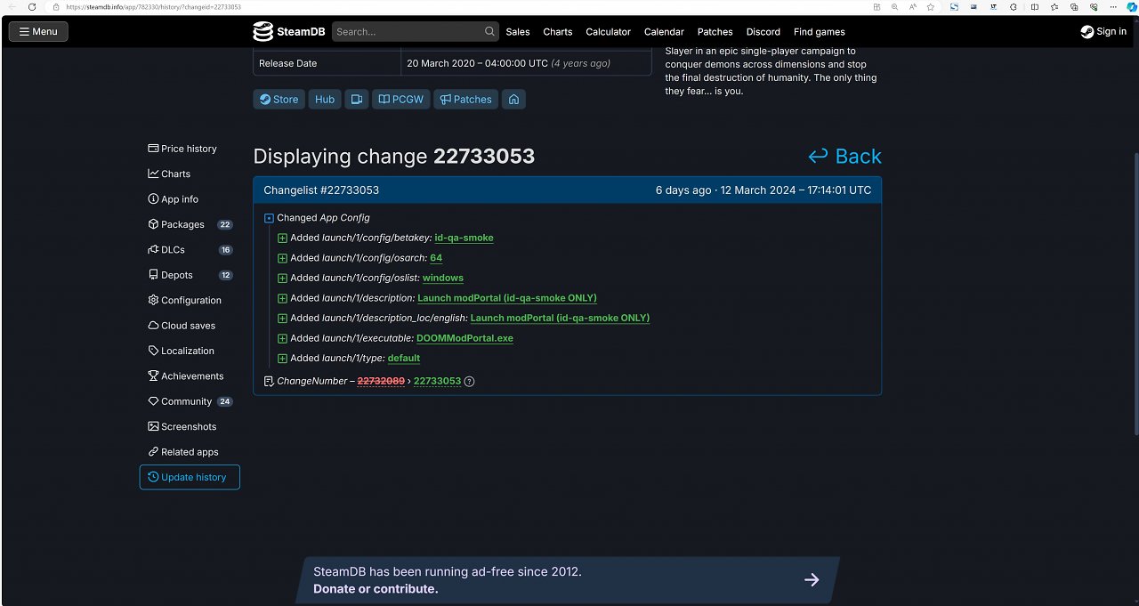The width and height of the screenshot is (1139, 606).
Task: Click the launch type value default
Action: pos(404,358)
